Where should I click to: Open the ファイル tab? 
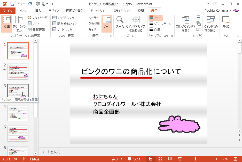point(8,11)
